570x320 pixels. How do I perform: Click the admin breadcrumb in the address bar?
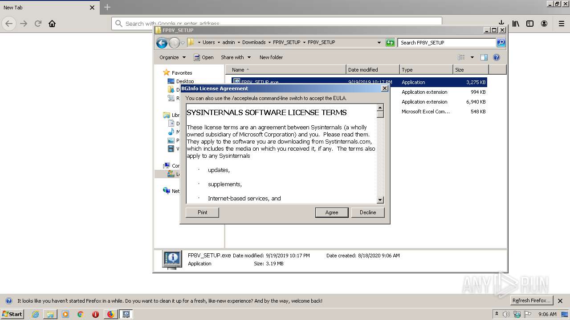click(228, 42)
